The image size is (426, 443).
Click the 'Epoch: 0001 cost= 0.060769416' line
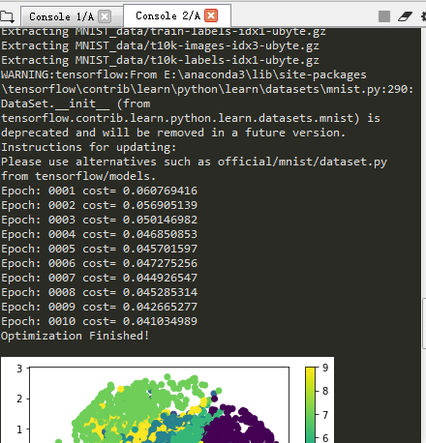coord(99,191)
